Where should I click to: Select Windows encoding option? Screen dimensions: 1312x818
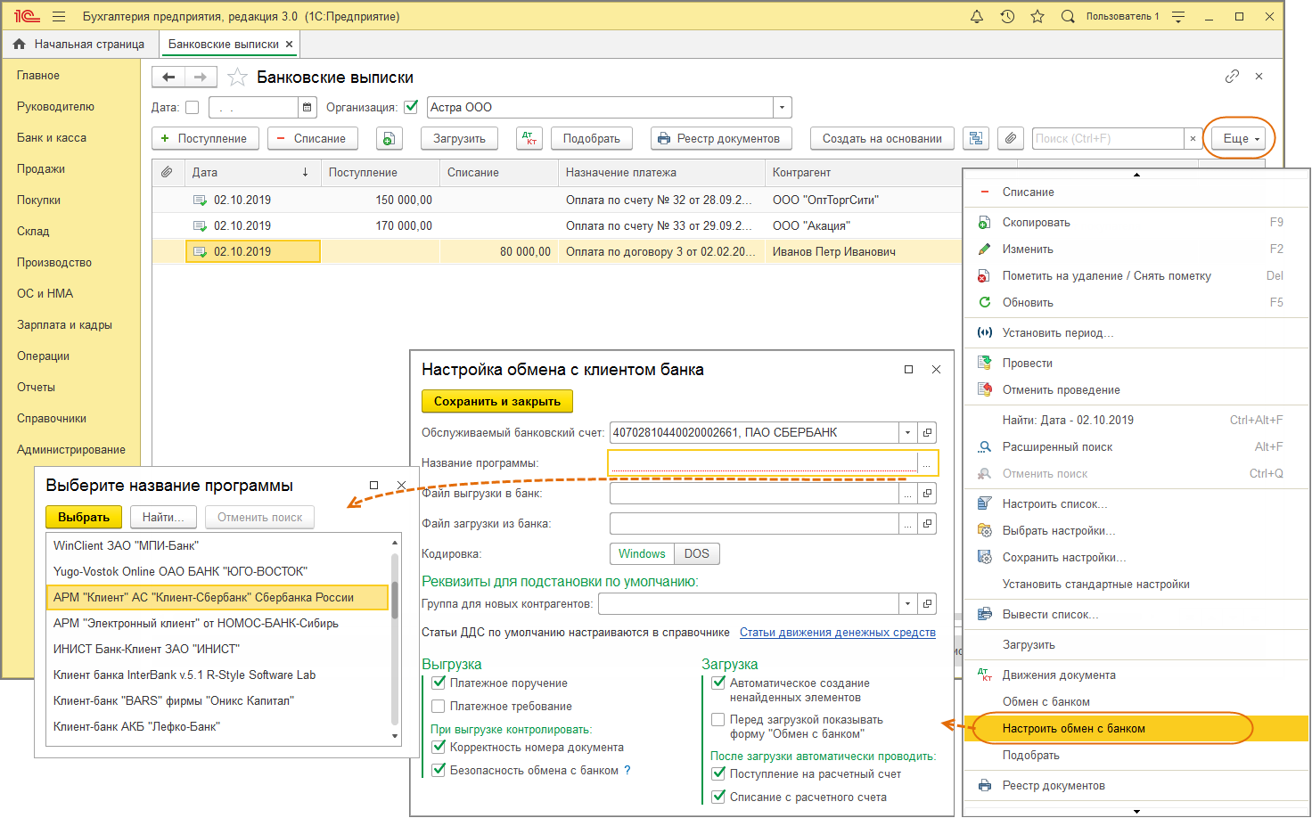642,553
